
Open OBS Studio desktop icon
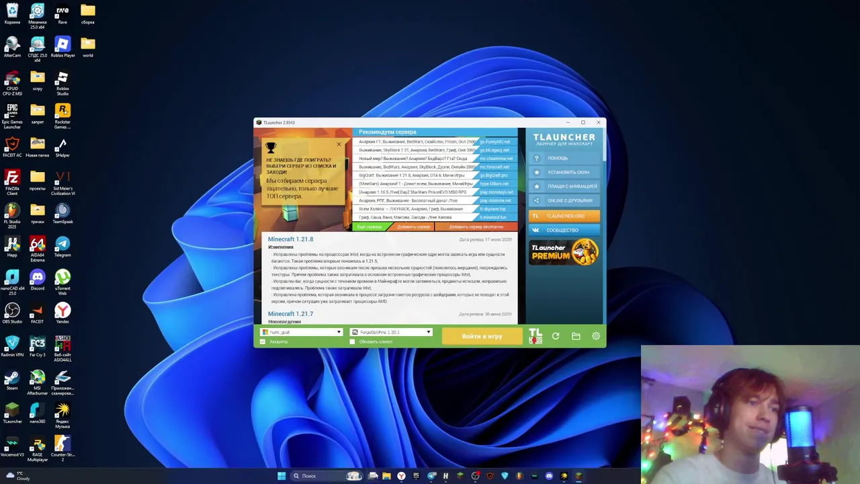12,313
